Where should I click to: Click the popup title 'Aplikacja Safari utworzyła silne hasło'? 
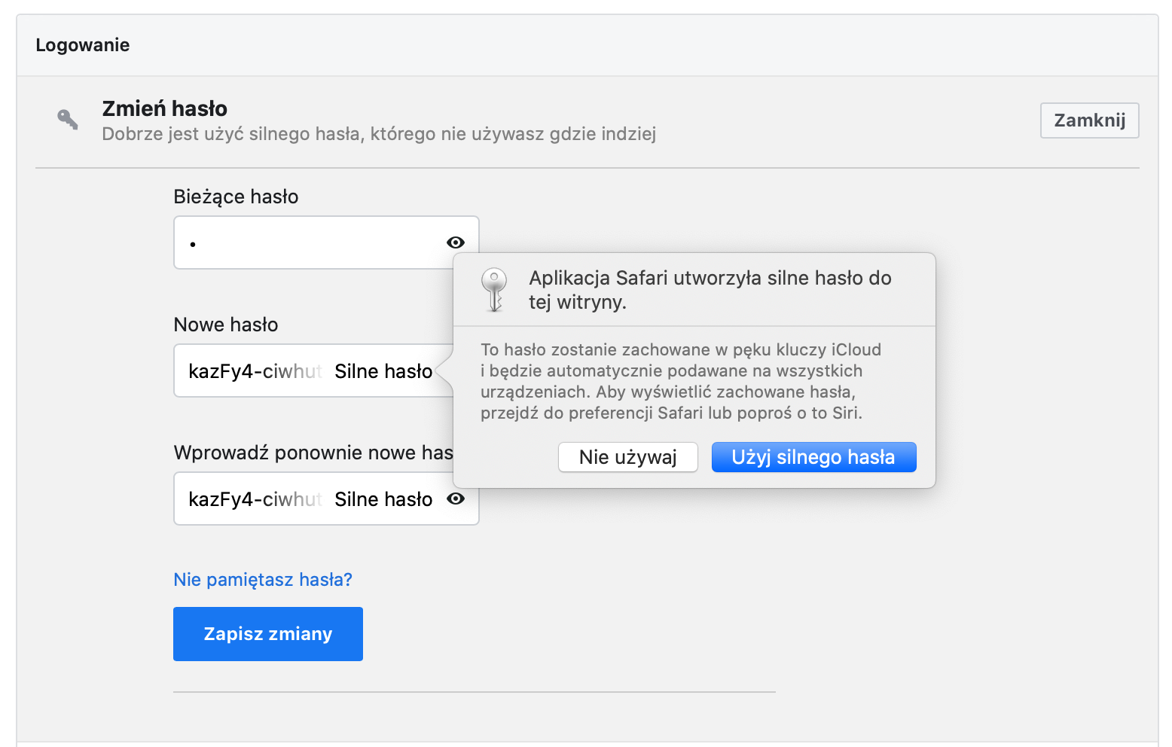coord(710,290)
